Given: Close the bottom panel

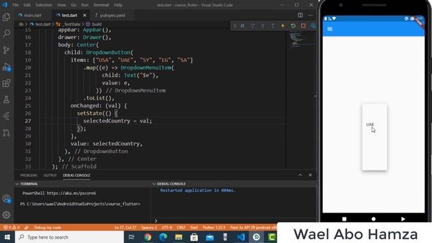Looking at the screenshot, I should click(310, 175).
